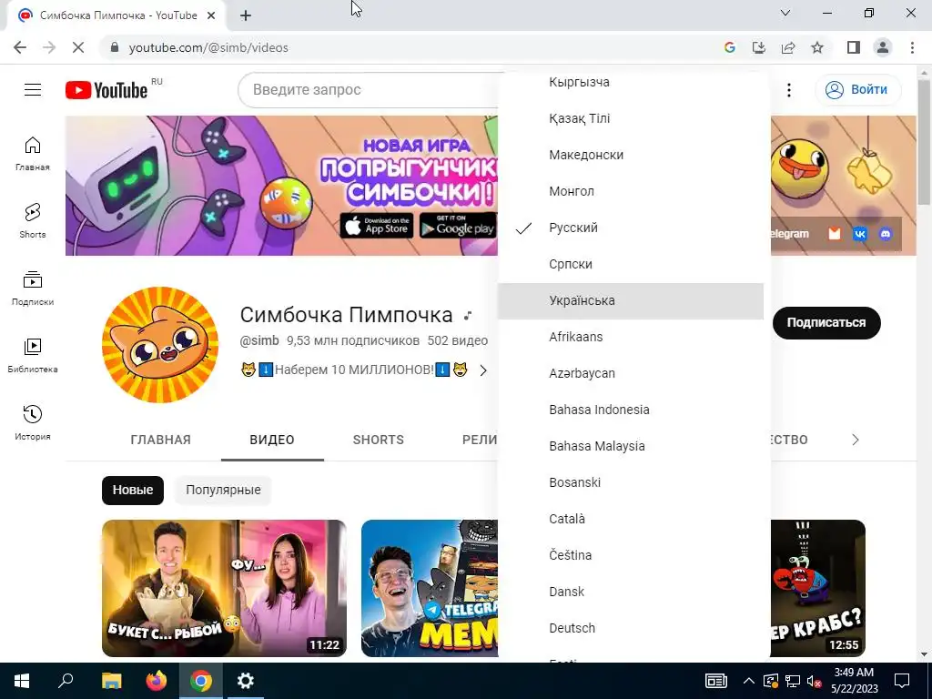Open Chrome three-dot menu
This screenshot has width=932, height=699.
click(912, 47)
